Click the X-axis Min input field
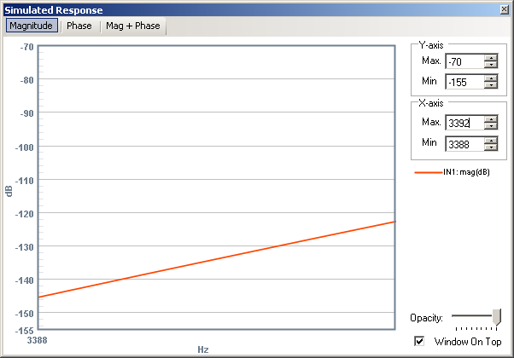The image size is (514, 358). coord(464,144)
